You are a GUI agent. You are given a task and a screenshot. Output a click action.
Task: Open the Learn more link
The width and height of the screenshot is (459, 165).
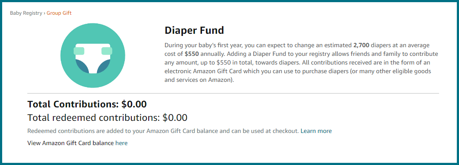click(316, 131)
